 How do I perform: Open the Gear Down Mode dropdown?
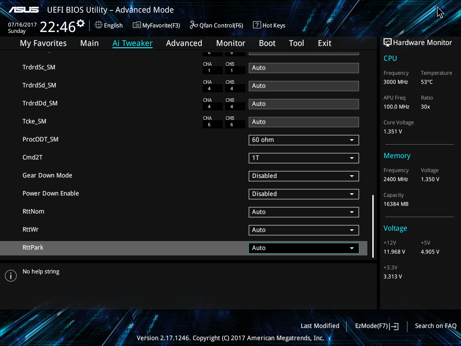[x=304, y=176]
